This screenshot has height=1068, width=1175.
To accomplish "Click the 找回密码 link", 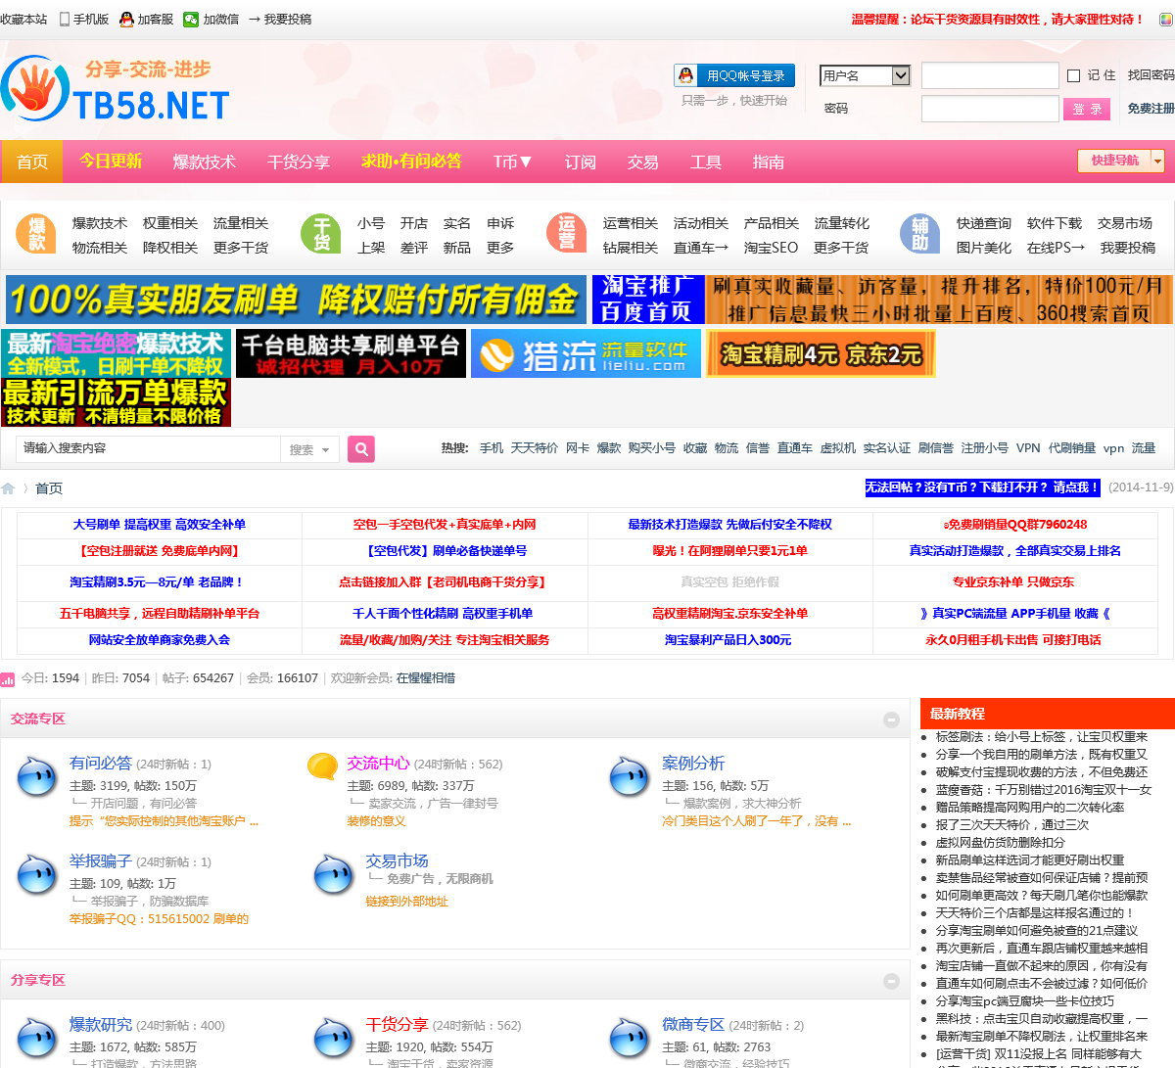I will tap(1151, 75).
